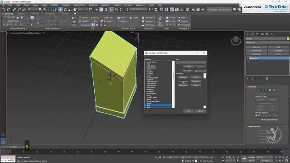Toggle the By Vertex checkbox
290x163 pixels.
pos(258,94)
